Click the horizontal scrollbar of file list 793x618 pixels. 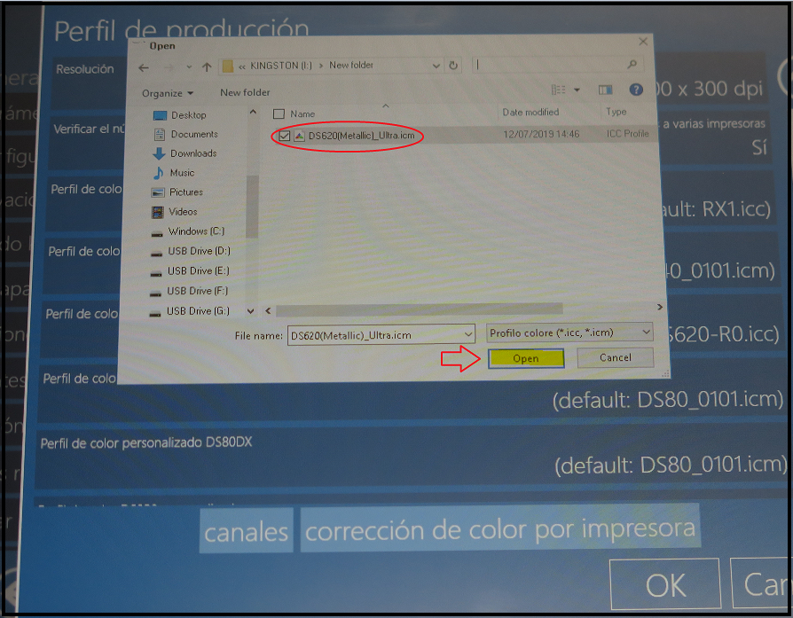click(x=417, y=309)
